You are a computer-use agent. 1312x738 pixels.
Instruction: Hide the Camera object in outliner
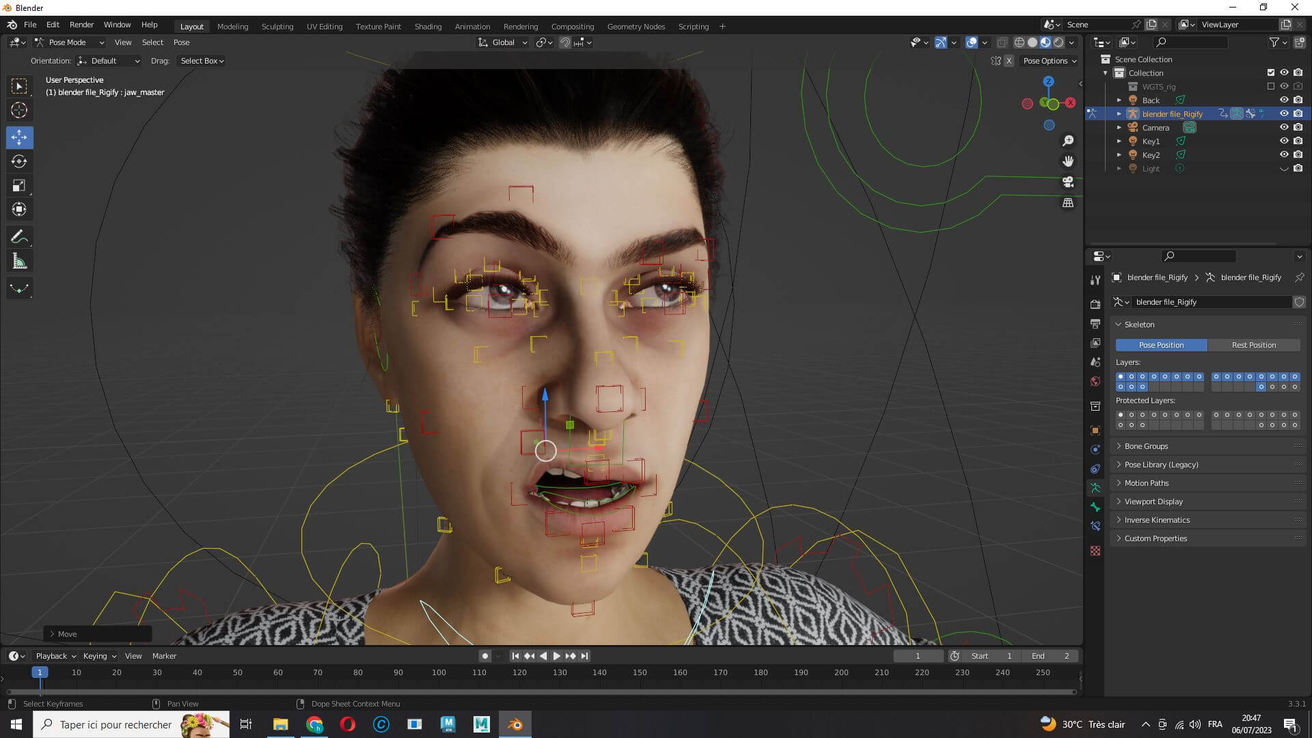click(x=1284, y=128)
